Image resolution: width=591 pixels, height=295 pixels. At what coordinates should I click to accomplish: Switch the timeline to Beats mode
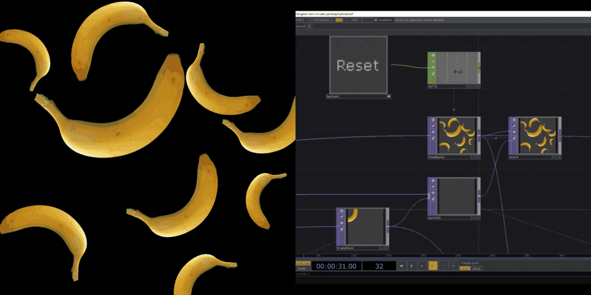point(303,268)
